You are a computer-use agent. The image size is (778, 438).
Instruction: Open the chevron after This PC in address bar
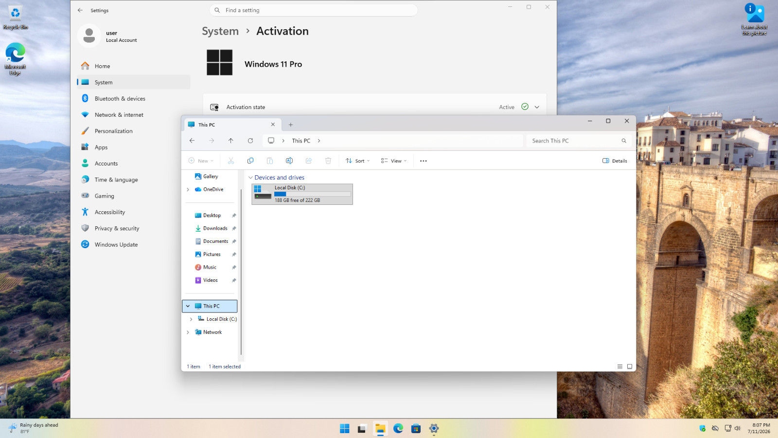319,141
